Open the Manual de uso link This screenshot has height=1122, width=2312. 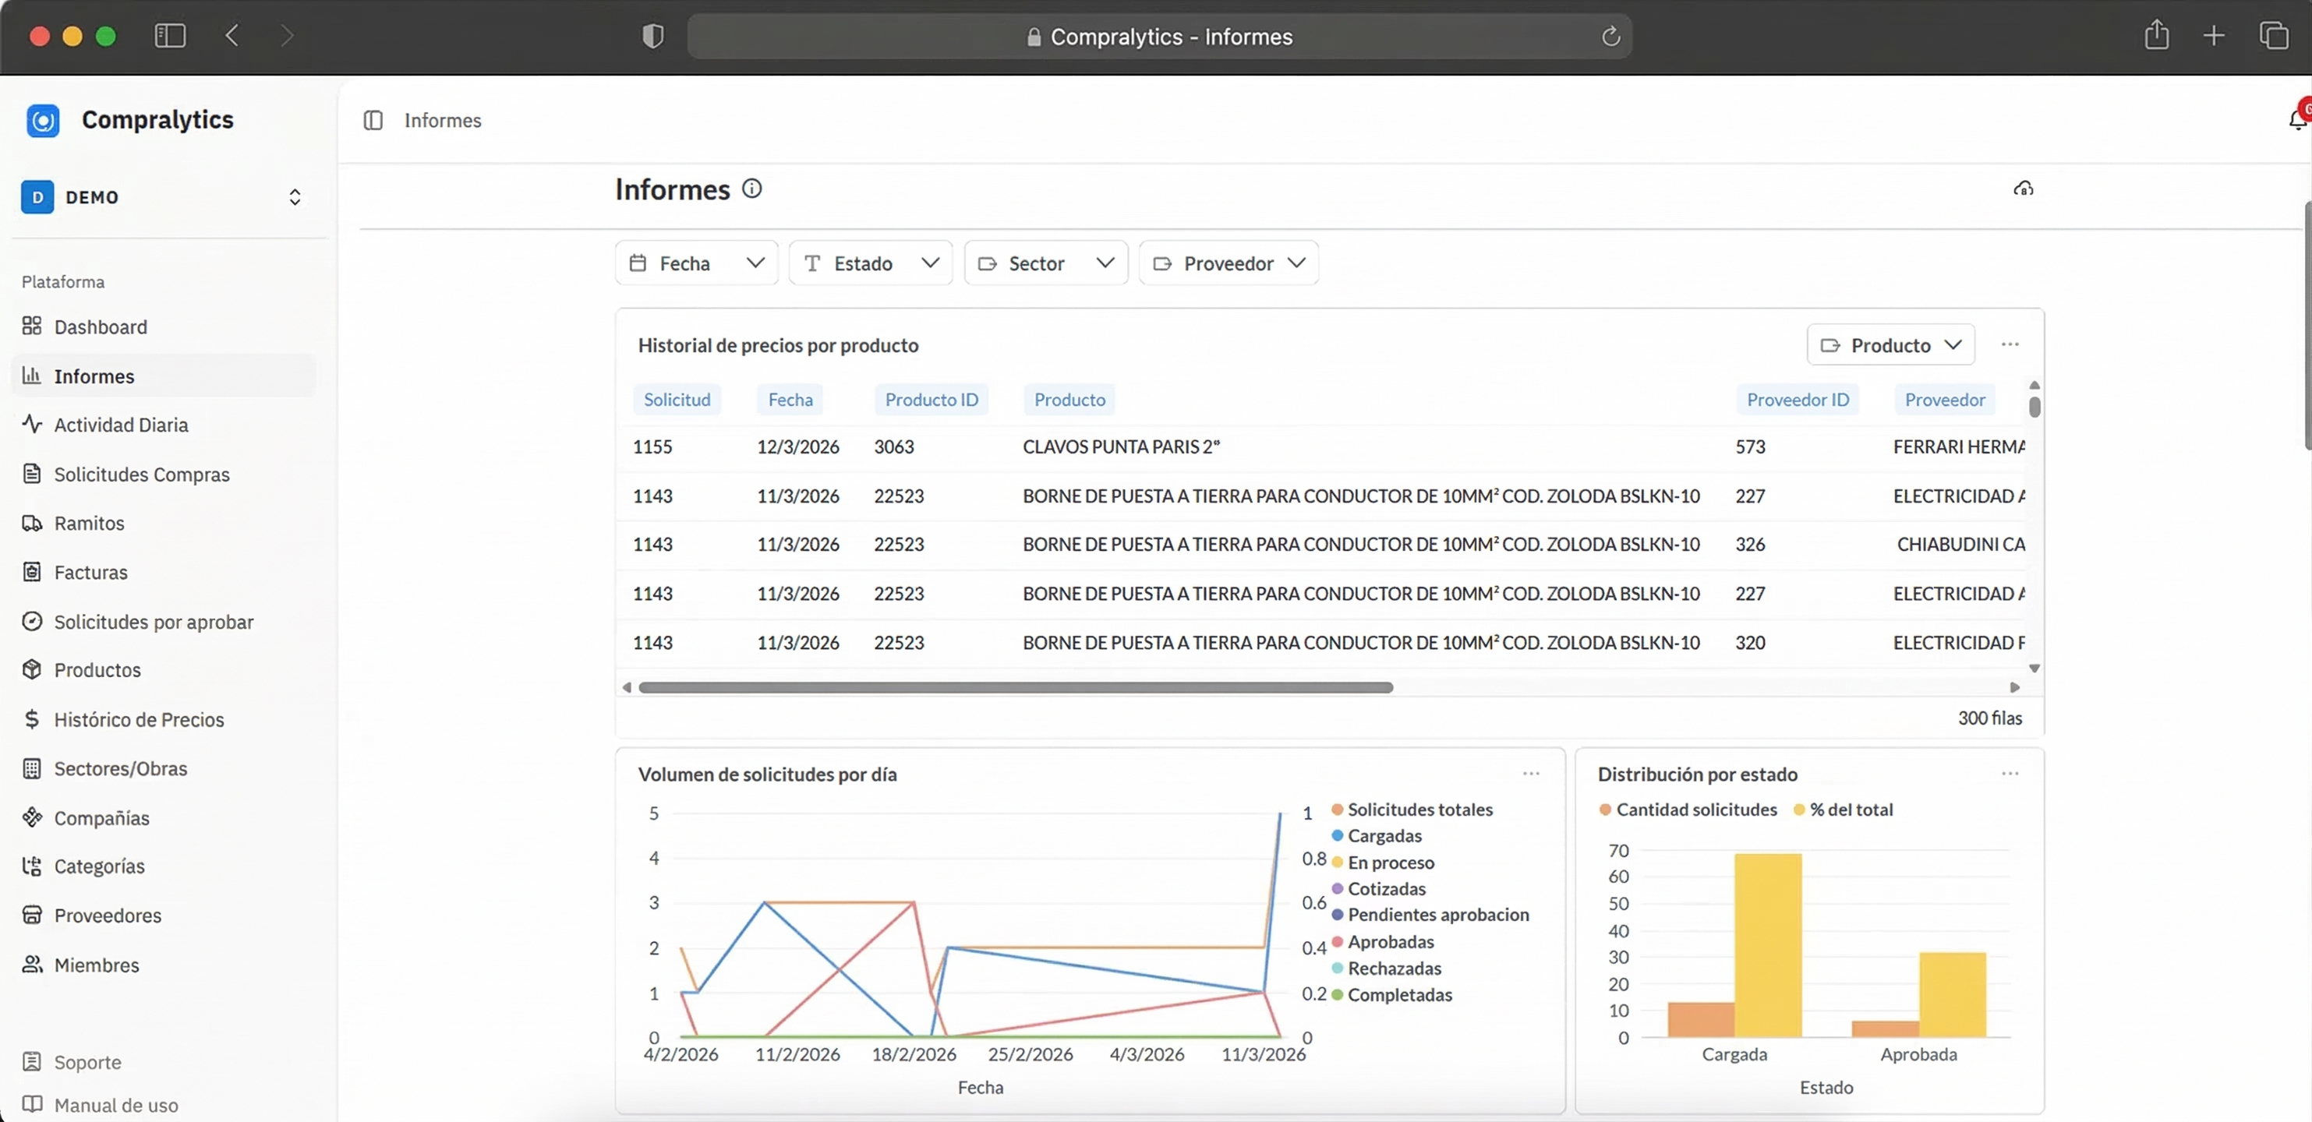click(x=116, y=1105)
